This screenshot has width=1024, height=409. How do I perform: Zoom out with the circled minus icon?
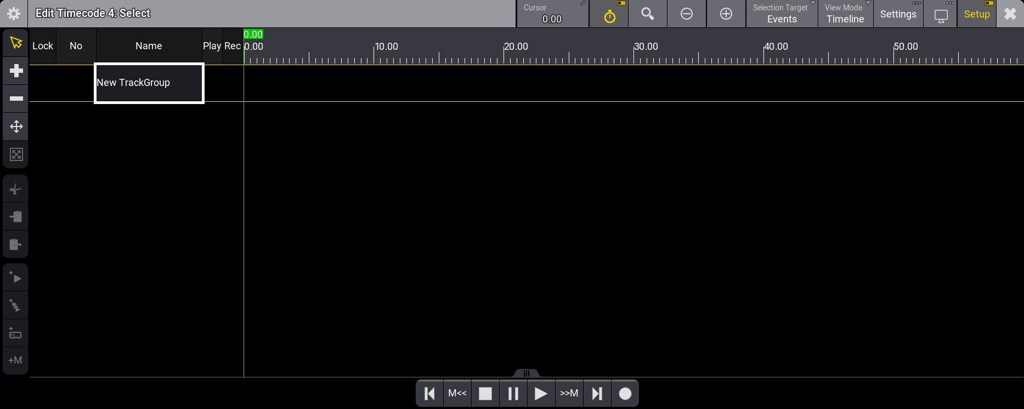[x=686, y=14]
